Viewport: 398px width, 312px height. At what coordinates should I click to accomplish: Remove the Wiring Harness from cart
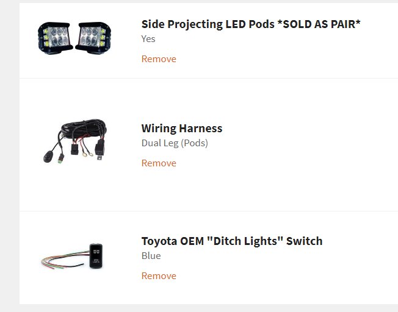coord(159,163)
